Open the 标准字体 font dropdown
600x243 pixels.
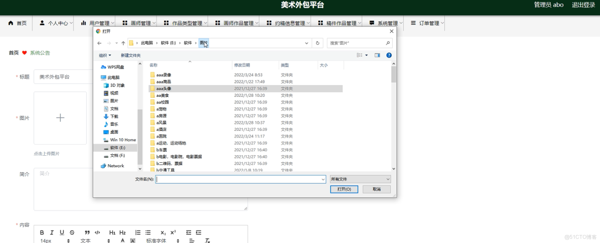163,240
